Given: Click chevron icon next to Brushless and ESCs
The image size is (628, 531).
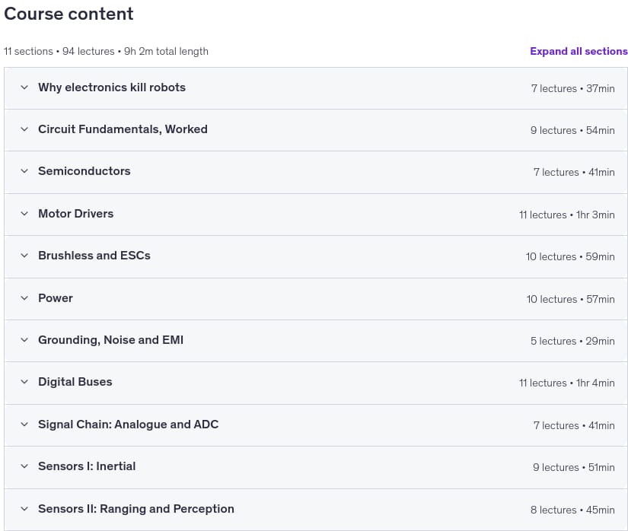Looking at the screenshot, I should [x=24, y=256].
